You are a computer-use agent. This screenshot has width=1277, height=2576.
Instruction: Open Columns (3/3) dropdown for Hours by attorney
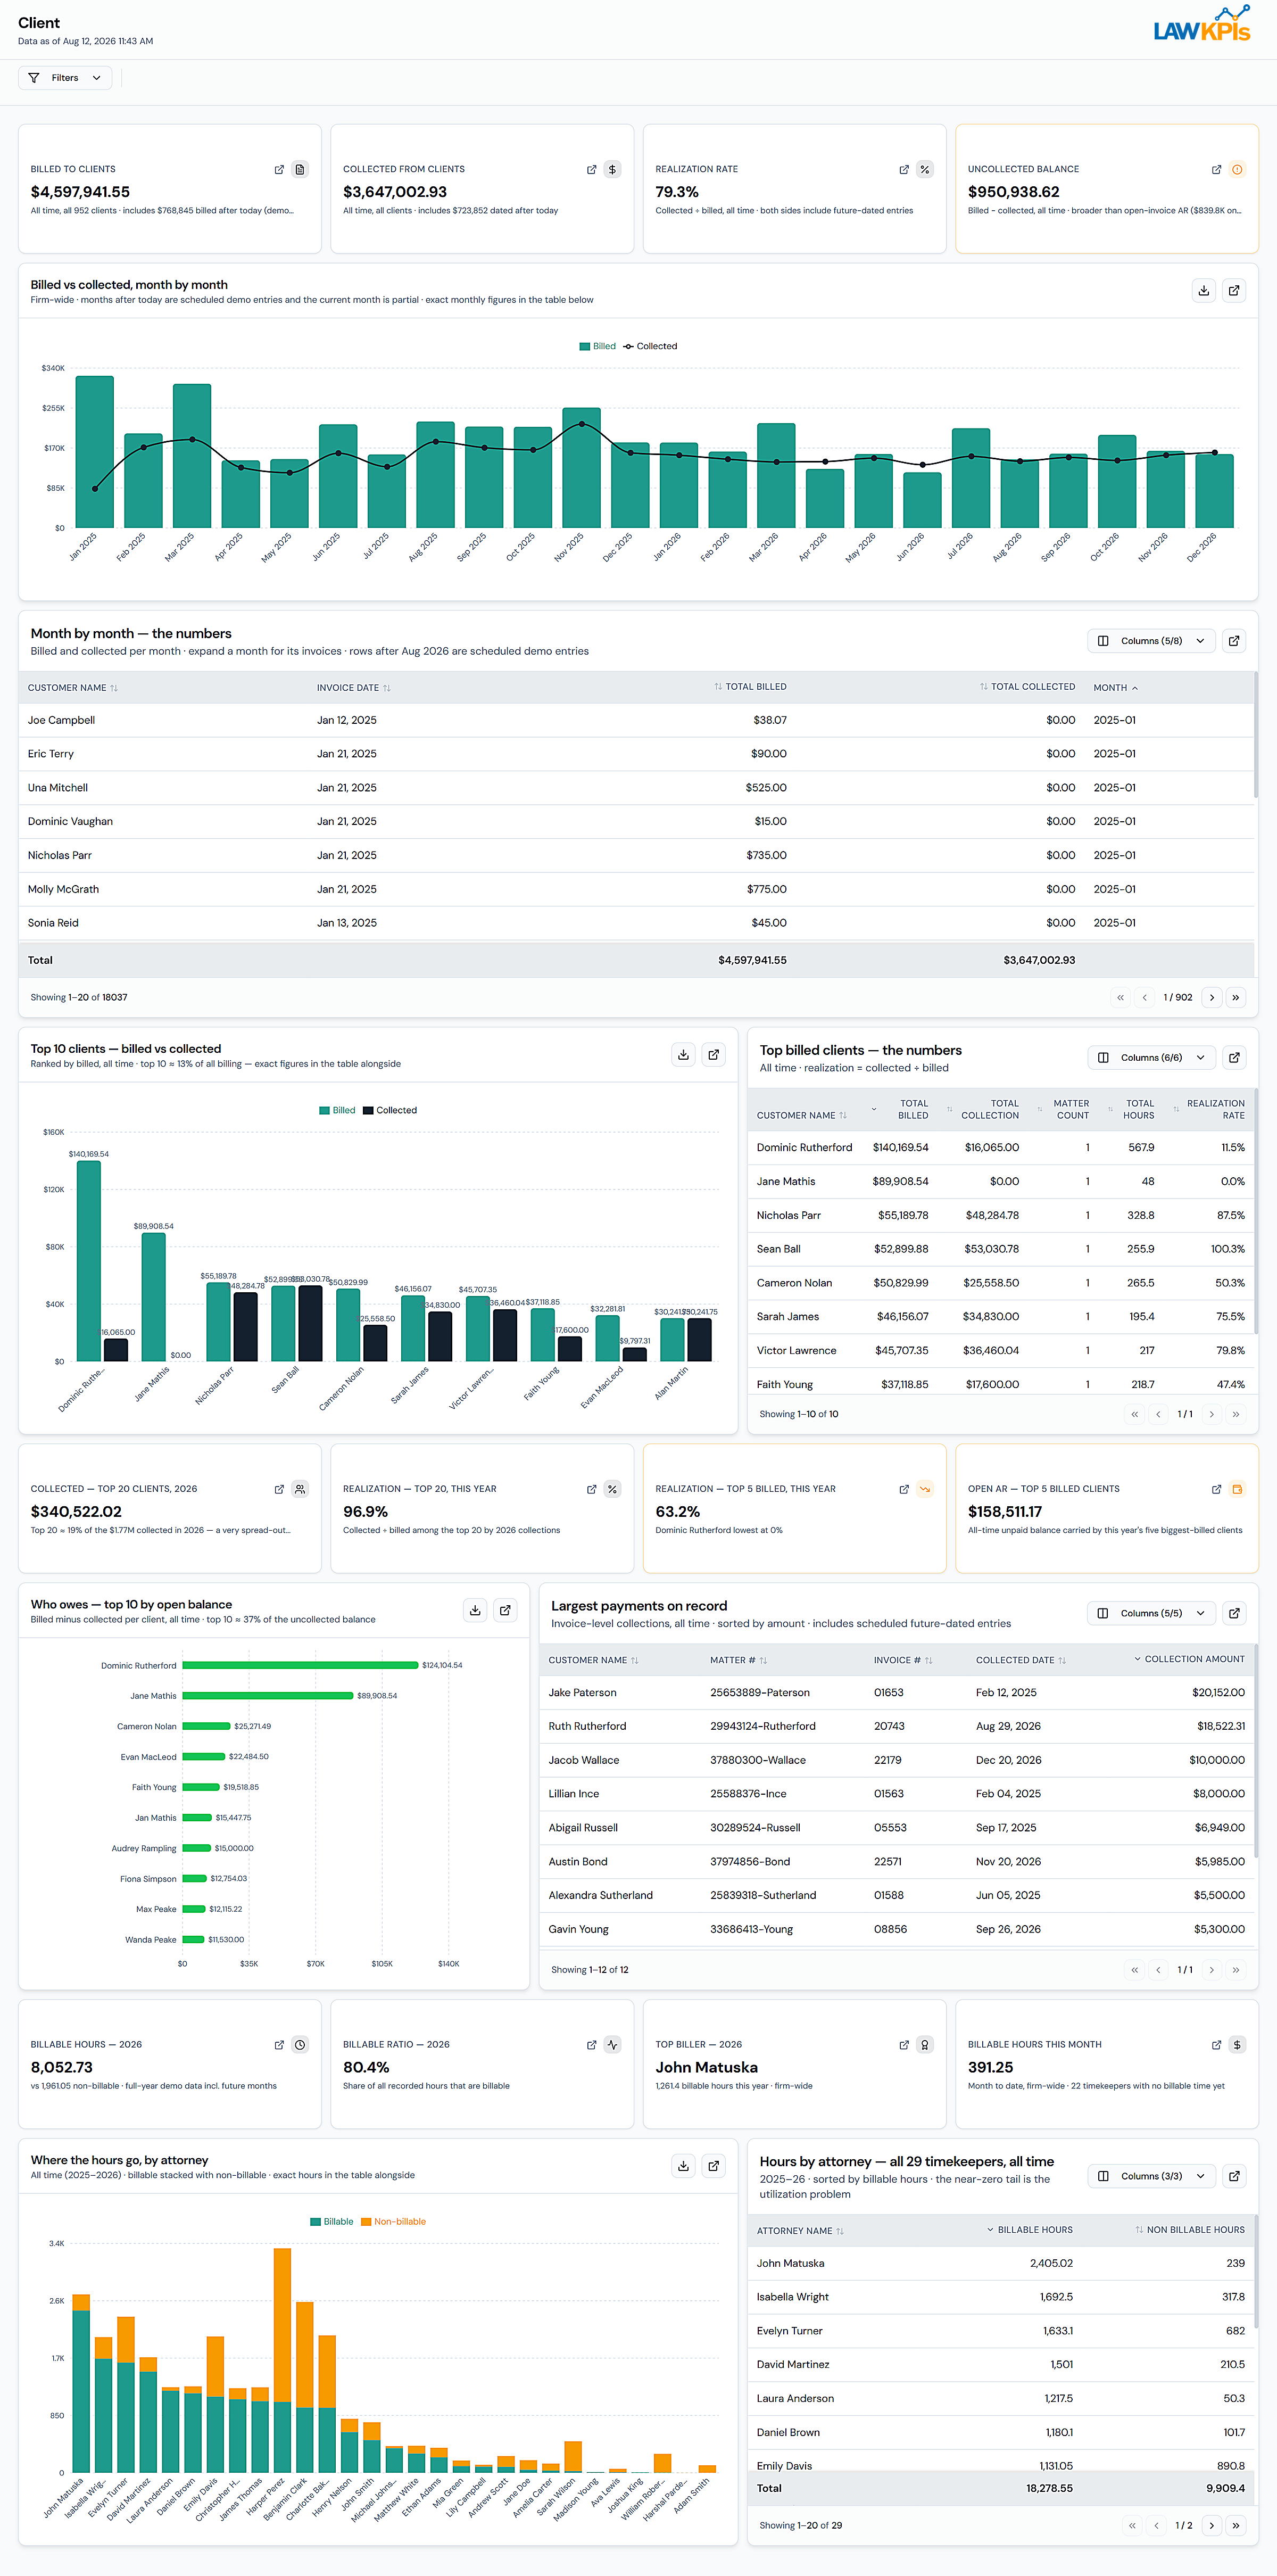1151,2176
